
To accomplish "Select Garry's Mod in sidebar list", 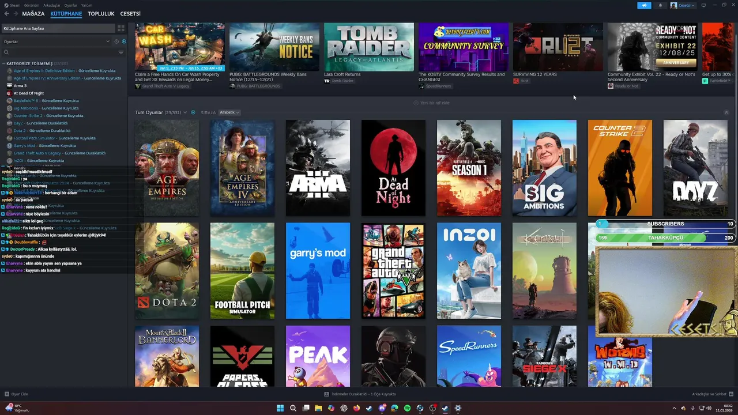I will click(x=44, y=146).
